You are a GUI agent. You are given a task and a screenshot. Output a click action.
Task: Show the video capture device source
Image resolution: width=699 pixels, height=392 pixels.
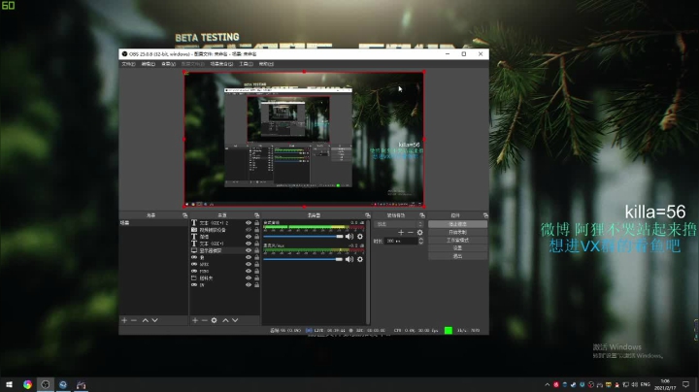coord(249,230)
